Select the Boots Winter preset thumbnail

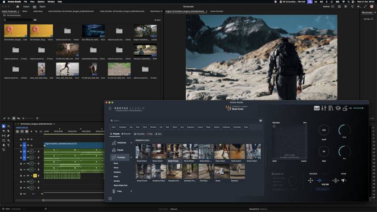pos(190,152)
